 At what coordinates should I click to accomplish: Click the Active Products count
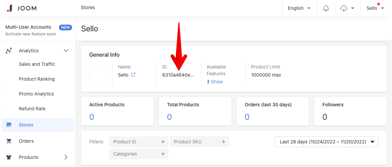pos(92,117)
